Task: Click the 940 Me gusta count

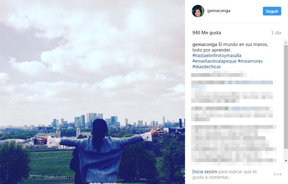Action: coord(206,33)
